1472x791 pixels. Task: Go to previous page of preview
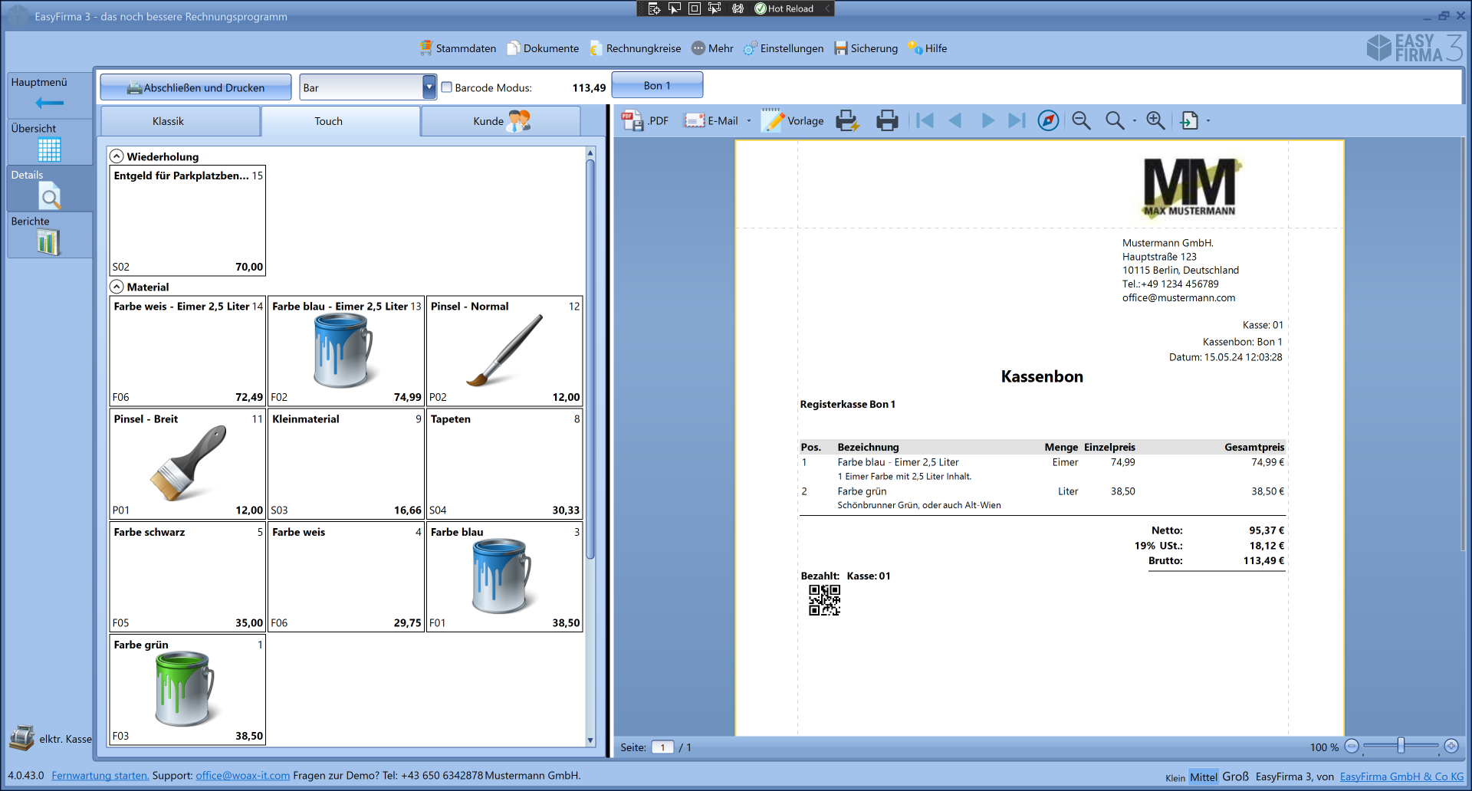point(955,120)
